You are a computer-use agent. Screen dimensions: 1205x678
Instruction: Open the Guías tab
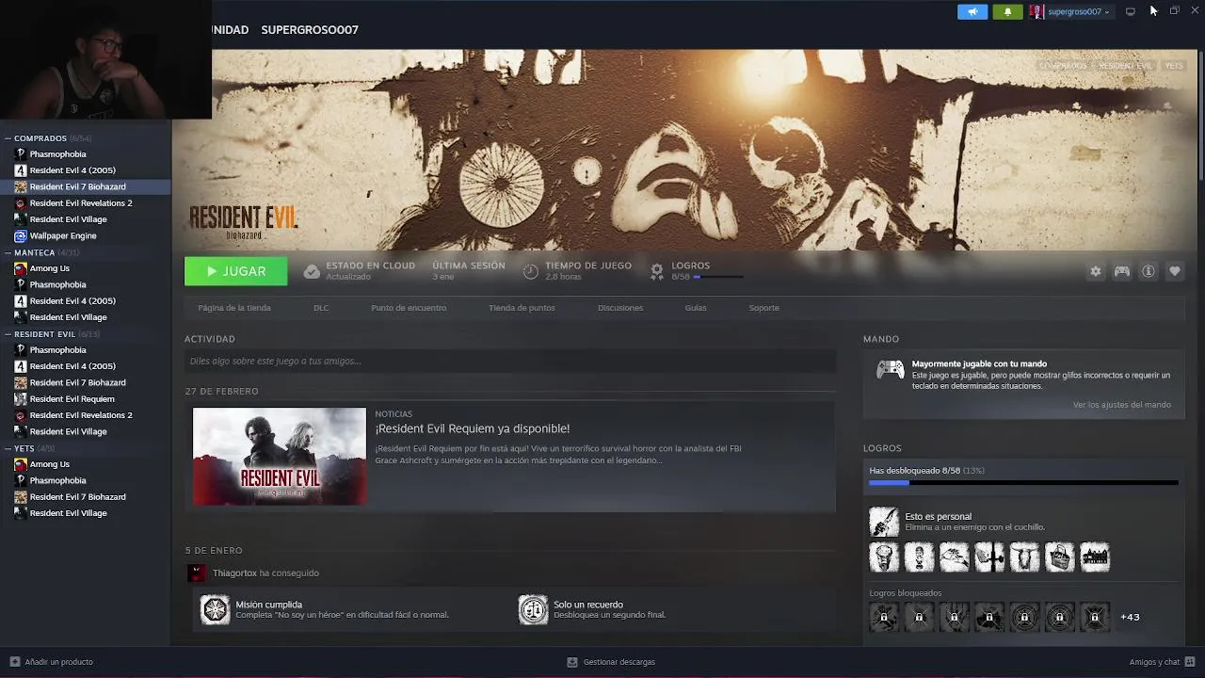coord(696,308)
